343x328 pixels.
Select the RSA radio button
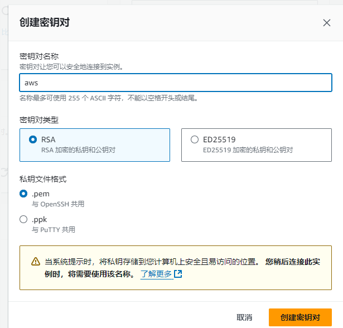(x=32, y=139)
